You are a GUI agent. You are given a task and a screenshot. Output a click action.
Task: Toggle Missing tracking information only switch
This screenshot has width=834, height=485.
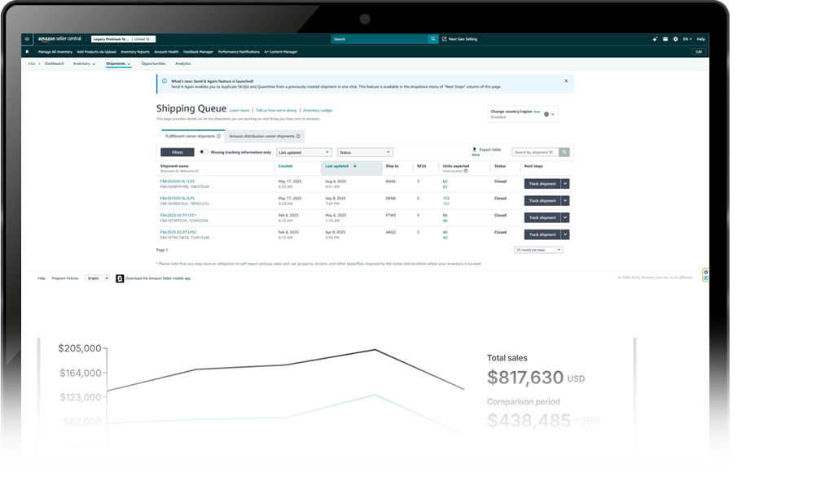tap(204, 152)
